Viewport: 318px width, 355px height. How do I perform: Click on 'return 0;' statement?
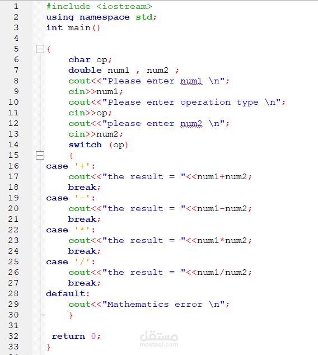point(76,337)
